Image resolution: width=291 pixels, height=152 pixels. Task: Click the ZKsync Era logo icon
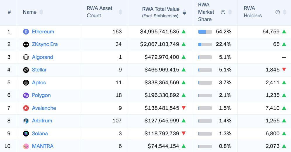coord(26,44)
